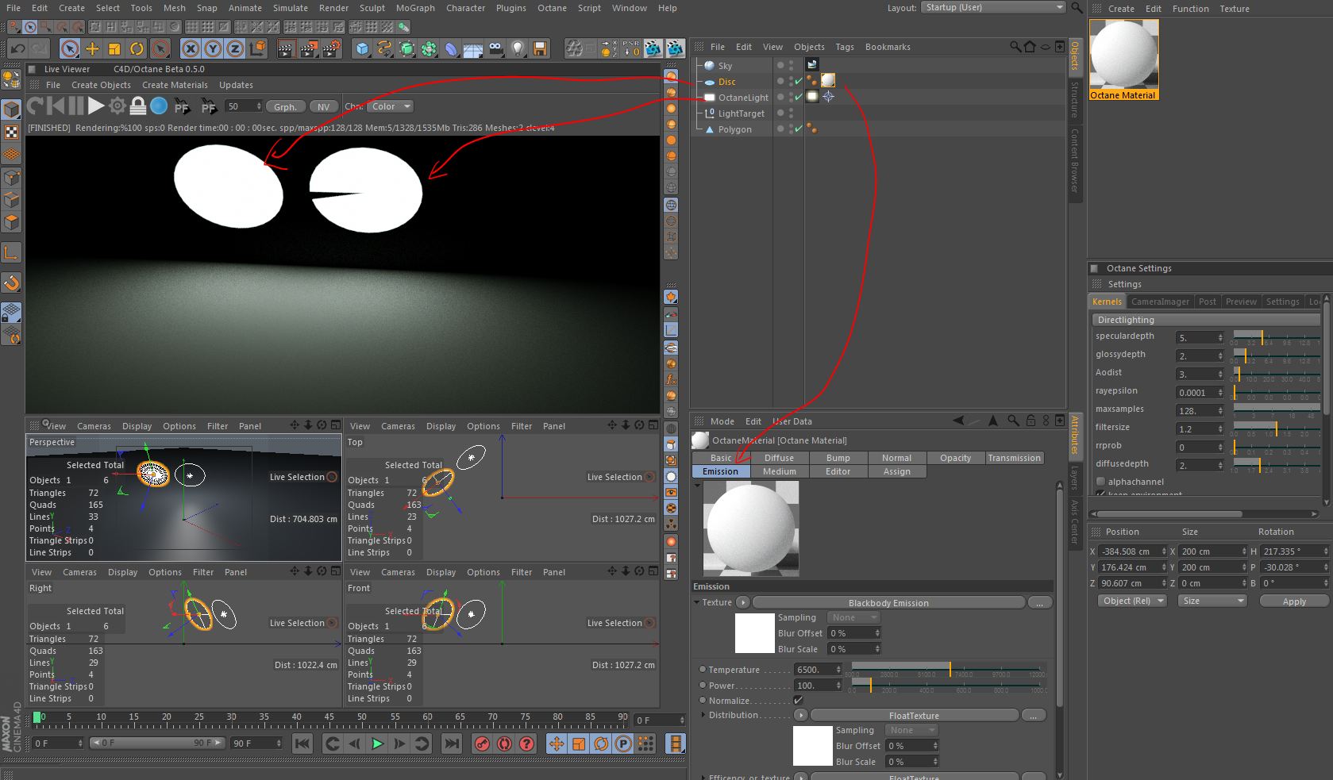Collapse the material preview triangle
1333x780 pixels.
[x=697, y=485]
